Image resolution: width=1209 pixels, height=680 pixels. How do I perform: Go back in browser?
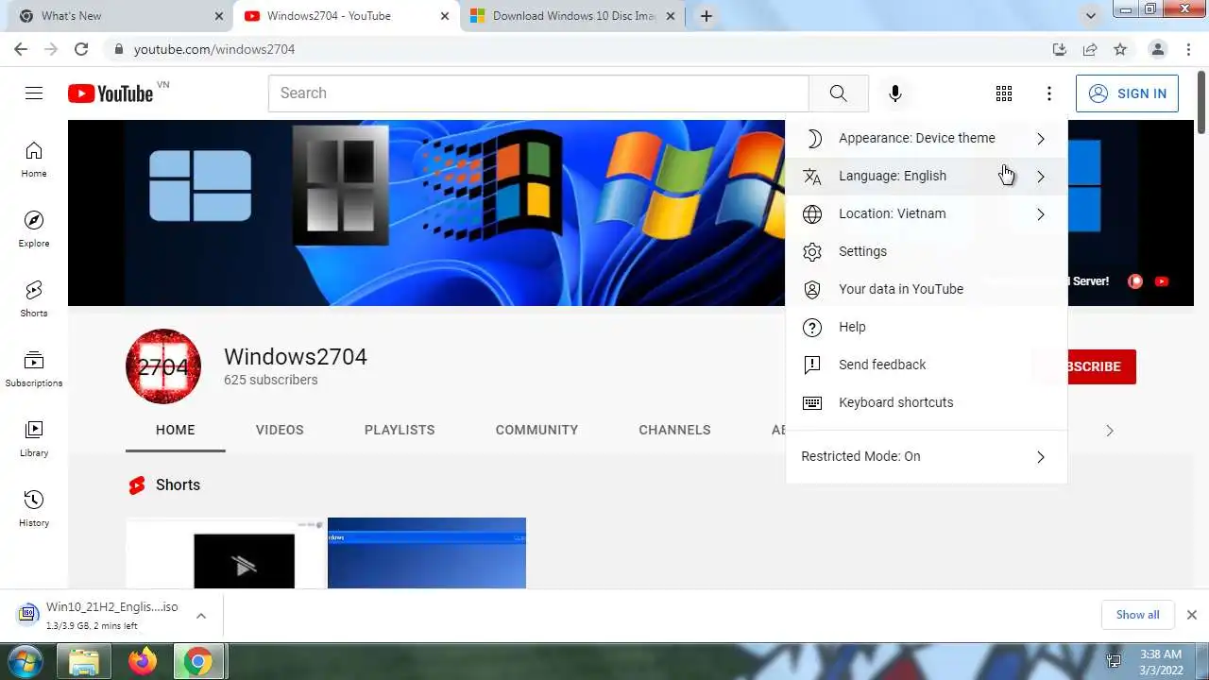[21, 49]
